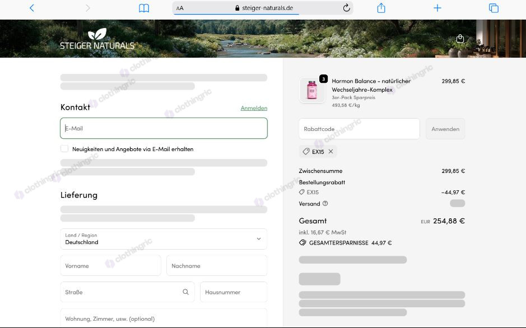This screenshot has height=328, width=526.
Task: Add a new tab with plus icon
Action: (437, 8)
